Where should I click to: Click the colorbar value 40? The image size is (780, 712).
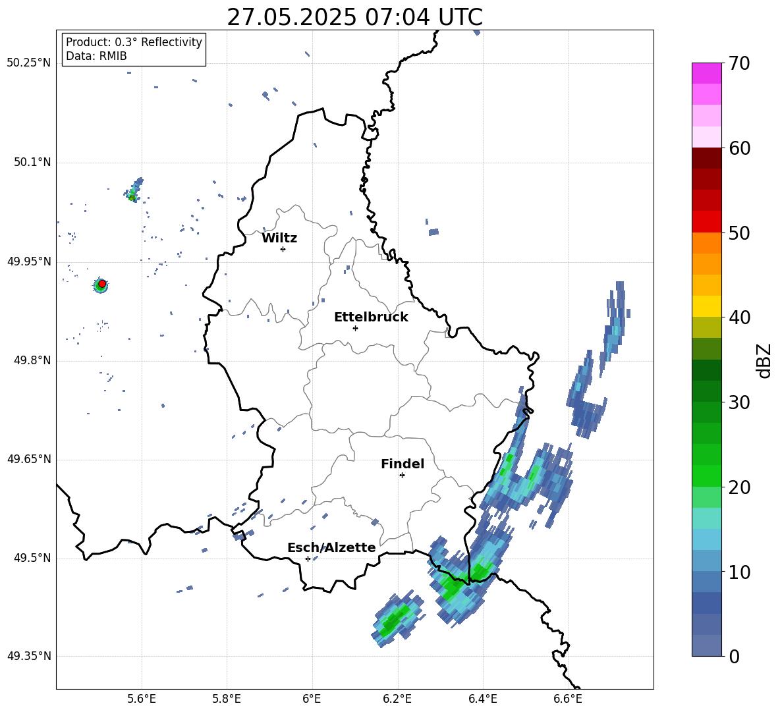740,317
